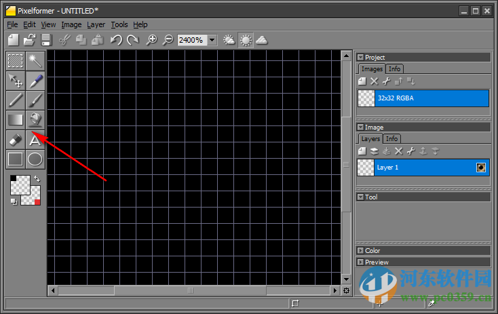Select the Eraser tool
This screenshot has height=314, width=498.
point(15,140)
